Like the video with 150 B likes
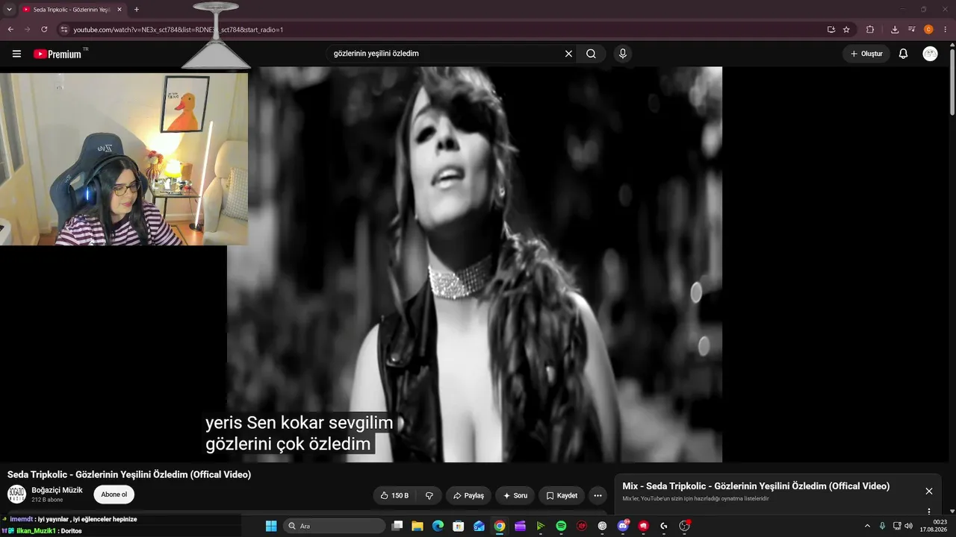The width and height of the screenshot is (956, 537). [394, 495]
